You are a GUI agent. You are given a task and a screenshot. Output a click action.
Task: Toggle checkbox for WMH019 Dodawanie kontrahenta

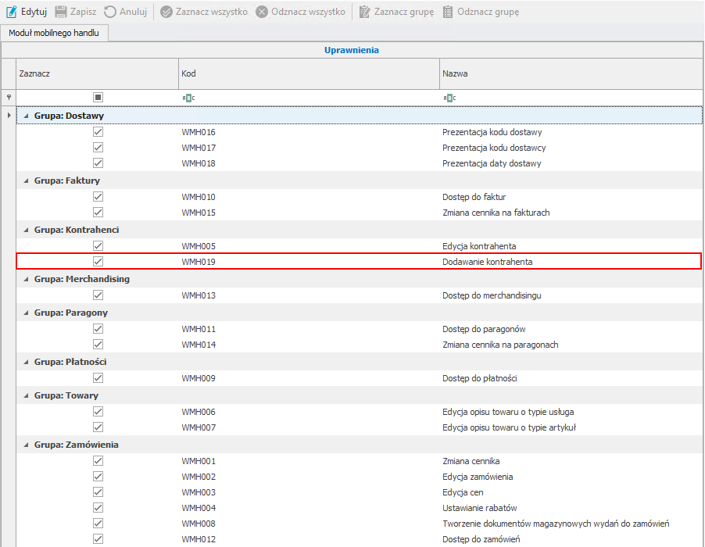click(x=98, y=262)
